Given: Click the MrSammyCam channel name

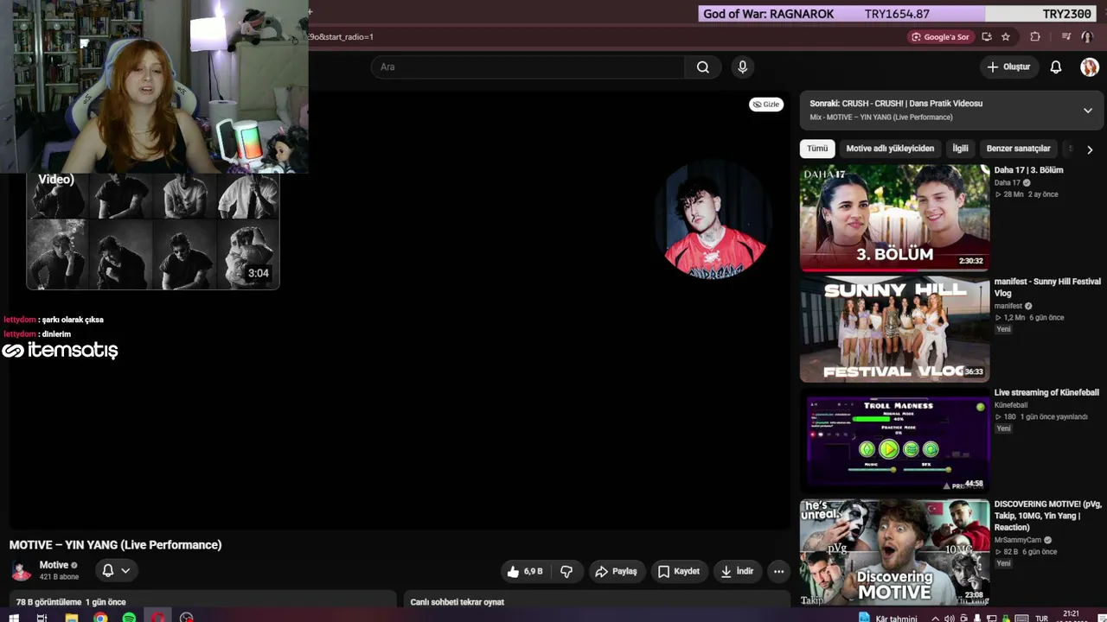Looking at the screenshot, I should click(x=1018, y=540).
